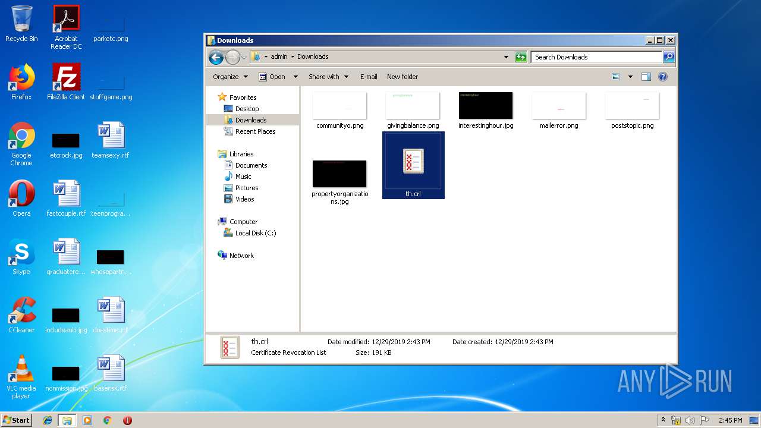Click New folder button
The width and height of the screenshot is (761, 428).
(x=402, y=77)
